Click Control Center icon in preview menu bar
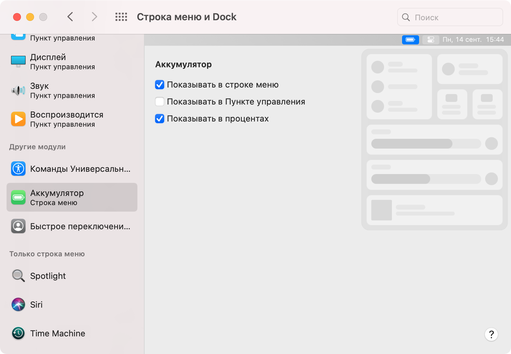The height and width of the screenshot is (354, 511). click(x=431, y=40)
